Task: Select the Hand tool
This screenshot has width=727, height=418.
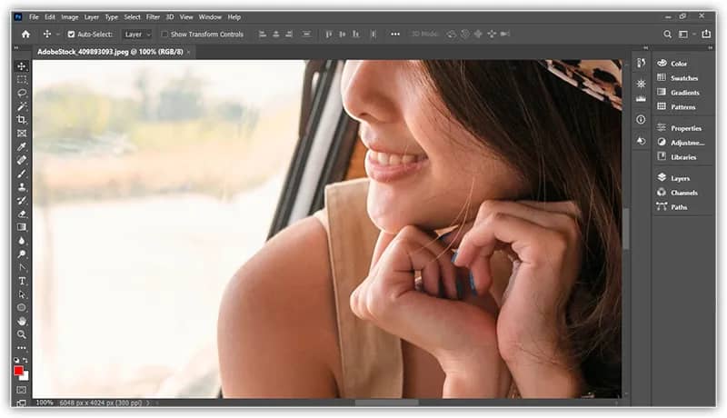Action: (x=21, y=321)
